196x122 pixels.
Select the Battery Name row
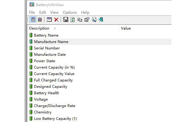(x=99, y=35)
